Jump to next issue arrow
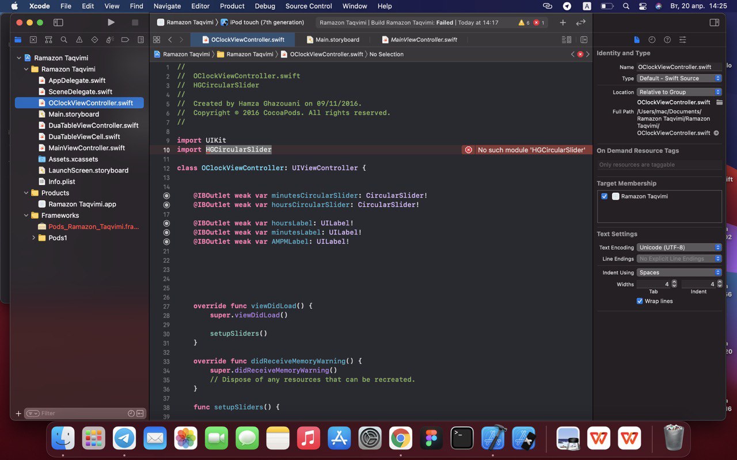This screenshot has height=460, width=737. 588,54
